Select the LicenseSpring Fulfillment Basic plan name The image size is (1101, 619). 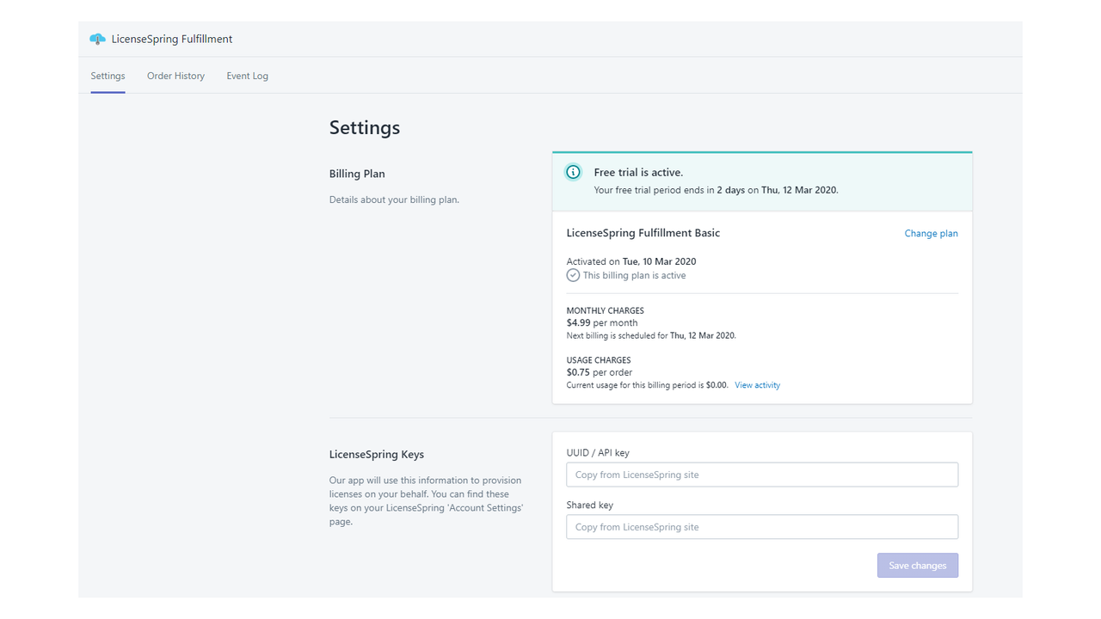tap(643, 233)
